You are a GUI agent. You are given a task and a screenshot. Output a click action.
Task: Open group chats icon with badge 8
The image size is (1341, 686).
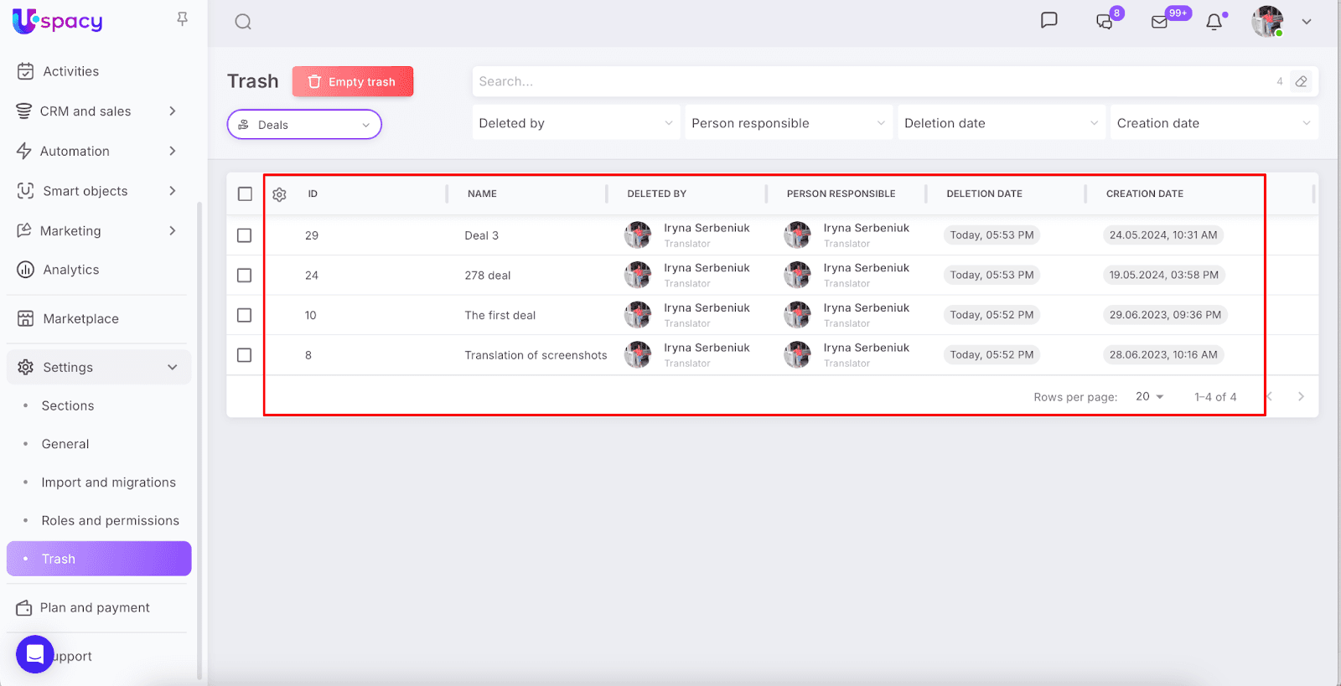1105,22
